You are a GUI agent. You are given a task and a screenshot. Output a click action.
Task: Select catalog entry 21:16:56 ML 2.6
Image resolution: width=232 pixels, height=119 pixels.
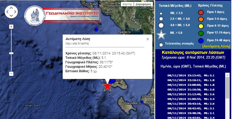click(191, 90)
